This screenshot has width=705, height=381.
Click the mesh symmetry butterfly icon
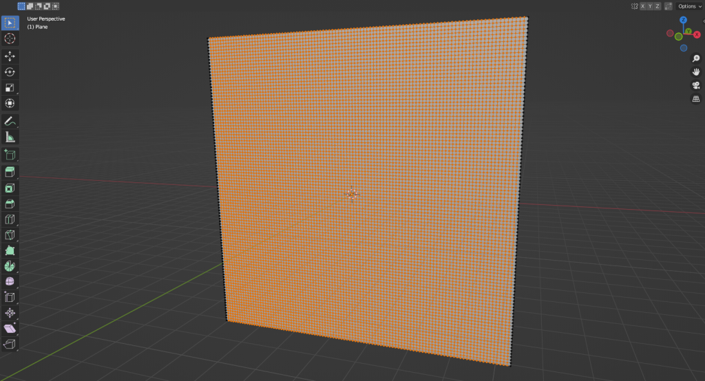click(x=634, y=6)
